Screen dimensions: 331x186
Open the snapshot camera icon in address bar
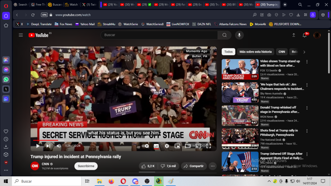[x=269, y=15]
